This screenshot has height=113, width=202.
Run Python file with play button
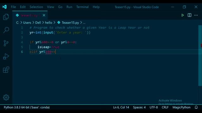point(182,15)
